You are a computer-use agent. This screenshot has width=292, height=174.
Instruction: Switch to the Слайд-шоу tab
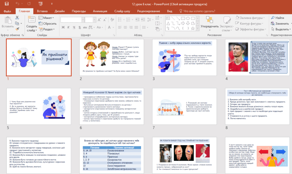click(122, 11)
